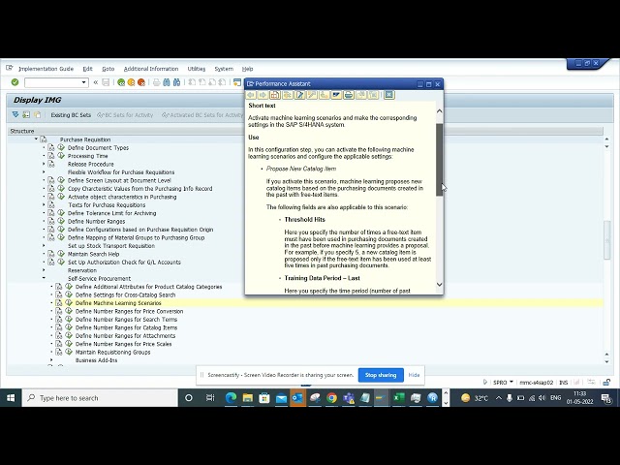
Task: Expand the Release Procedure node
Action: [x=44, y=164]
